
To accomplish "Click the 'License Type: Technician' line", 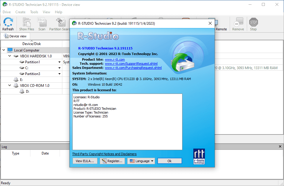I will (91, 112).
